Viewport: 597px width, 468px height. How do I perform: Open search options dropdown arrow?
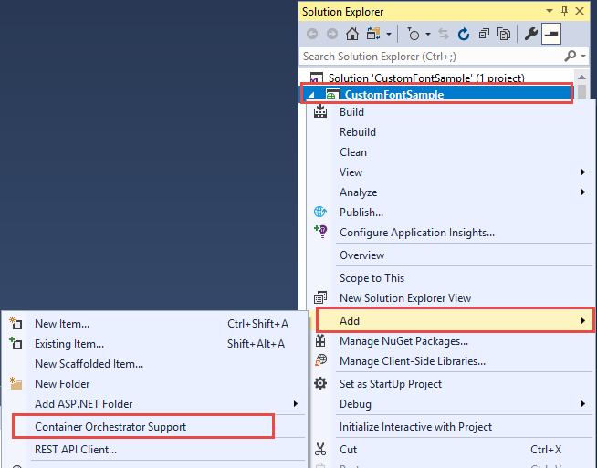click(583, 57)
